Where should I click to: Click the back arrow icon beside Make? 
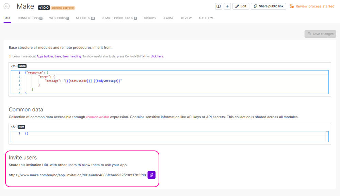(6, 6)
